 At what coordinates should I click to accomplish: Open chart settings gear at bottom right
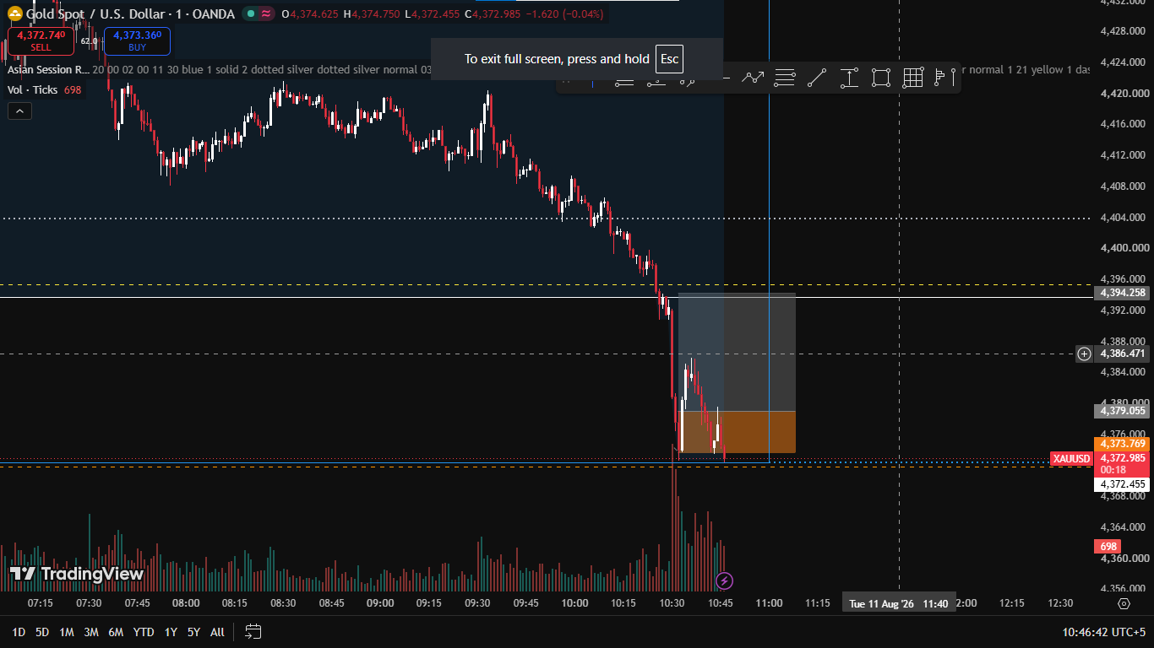tap(1124, 603)
